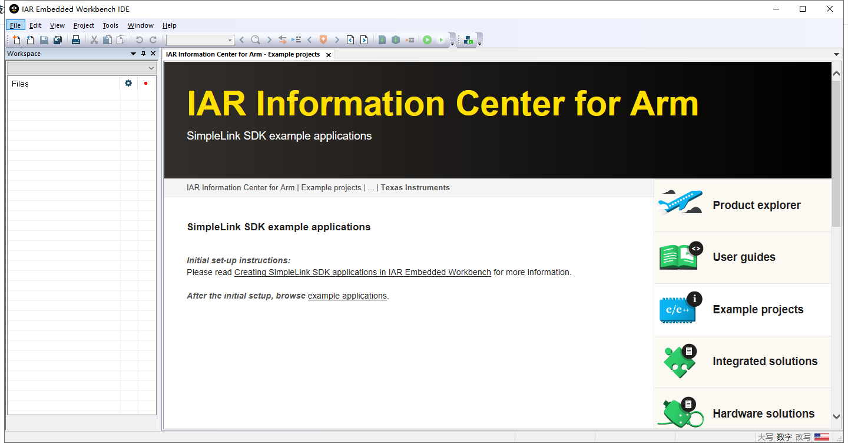Open Creating SimpleLink SDK applications link
This screenshot has width=848, height=447.
pyautogui.click(x=363, y=272)
